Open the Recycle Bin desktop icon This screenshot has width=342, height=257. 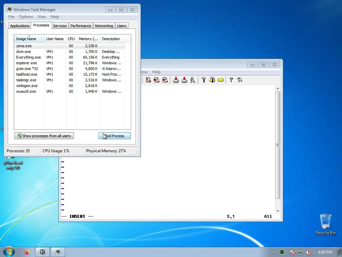325,224
